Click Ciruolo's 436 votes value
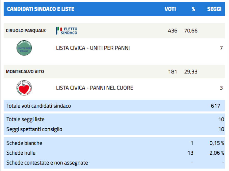 point(173,31)
